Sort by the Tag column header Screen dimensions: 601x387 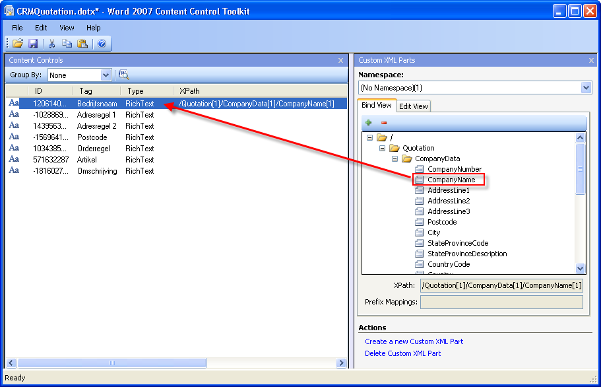96,91
